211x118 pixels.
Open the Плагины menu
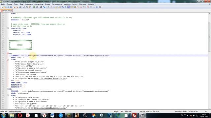[x=82, y=4]
